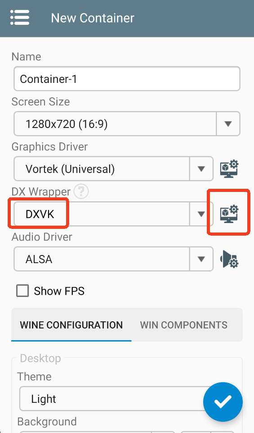This screenshot has height=433, width=254.
Task: Click the New Container title text
Action: (x=93, y=18)
